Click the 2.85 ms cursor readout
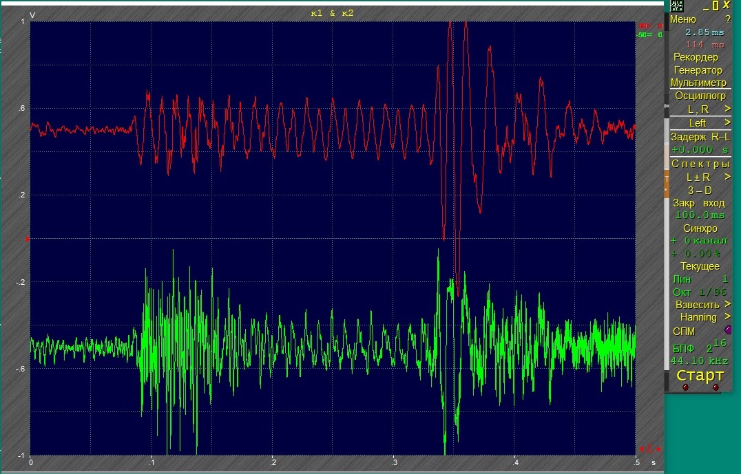 pos(705,32)
